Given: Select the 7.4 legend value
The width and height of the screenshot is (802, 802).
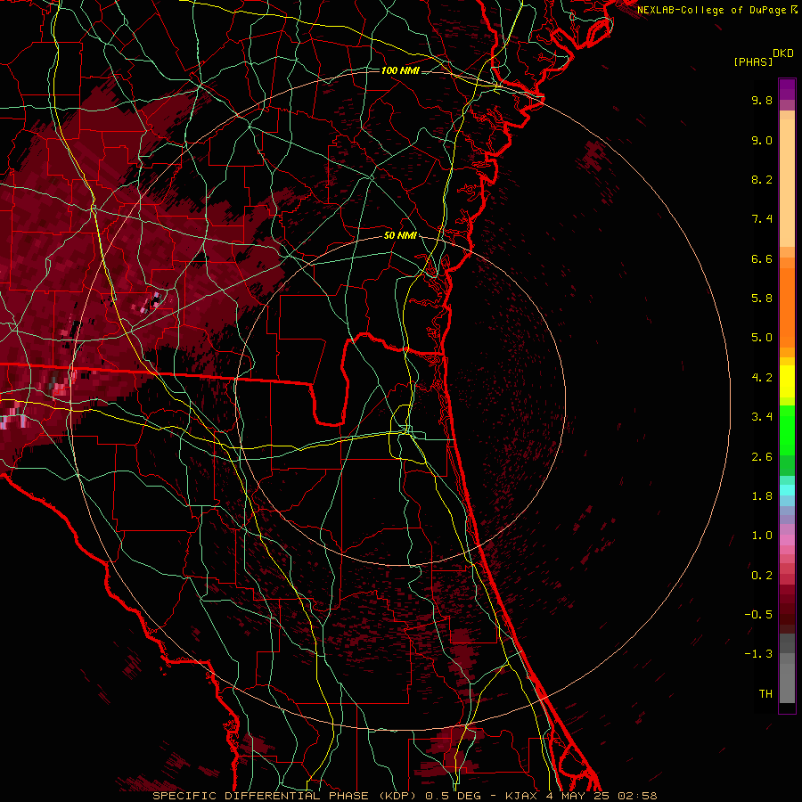Looking at the screenshot, I should click(x=762, y=219).
